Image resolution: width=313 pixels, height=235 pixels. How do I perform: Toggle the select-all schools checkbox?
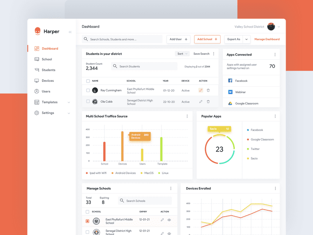[x=87, y=211]
